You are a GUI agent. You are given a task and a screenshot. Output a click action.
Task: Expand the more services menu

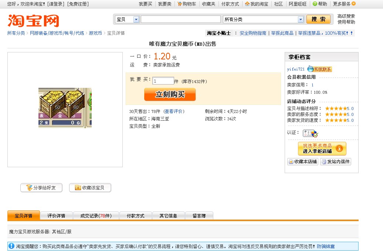353,4
